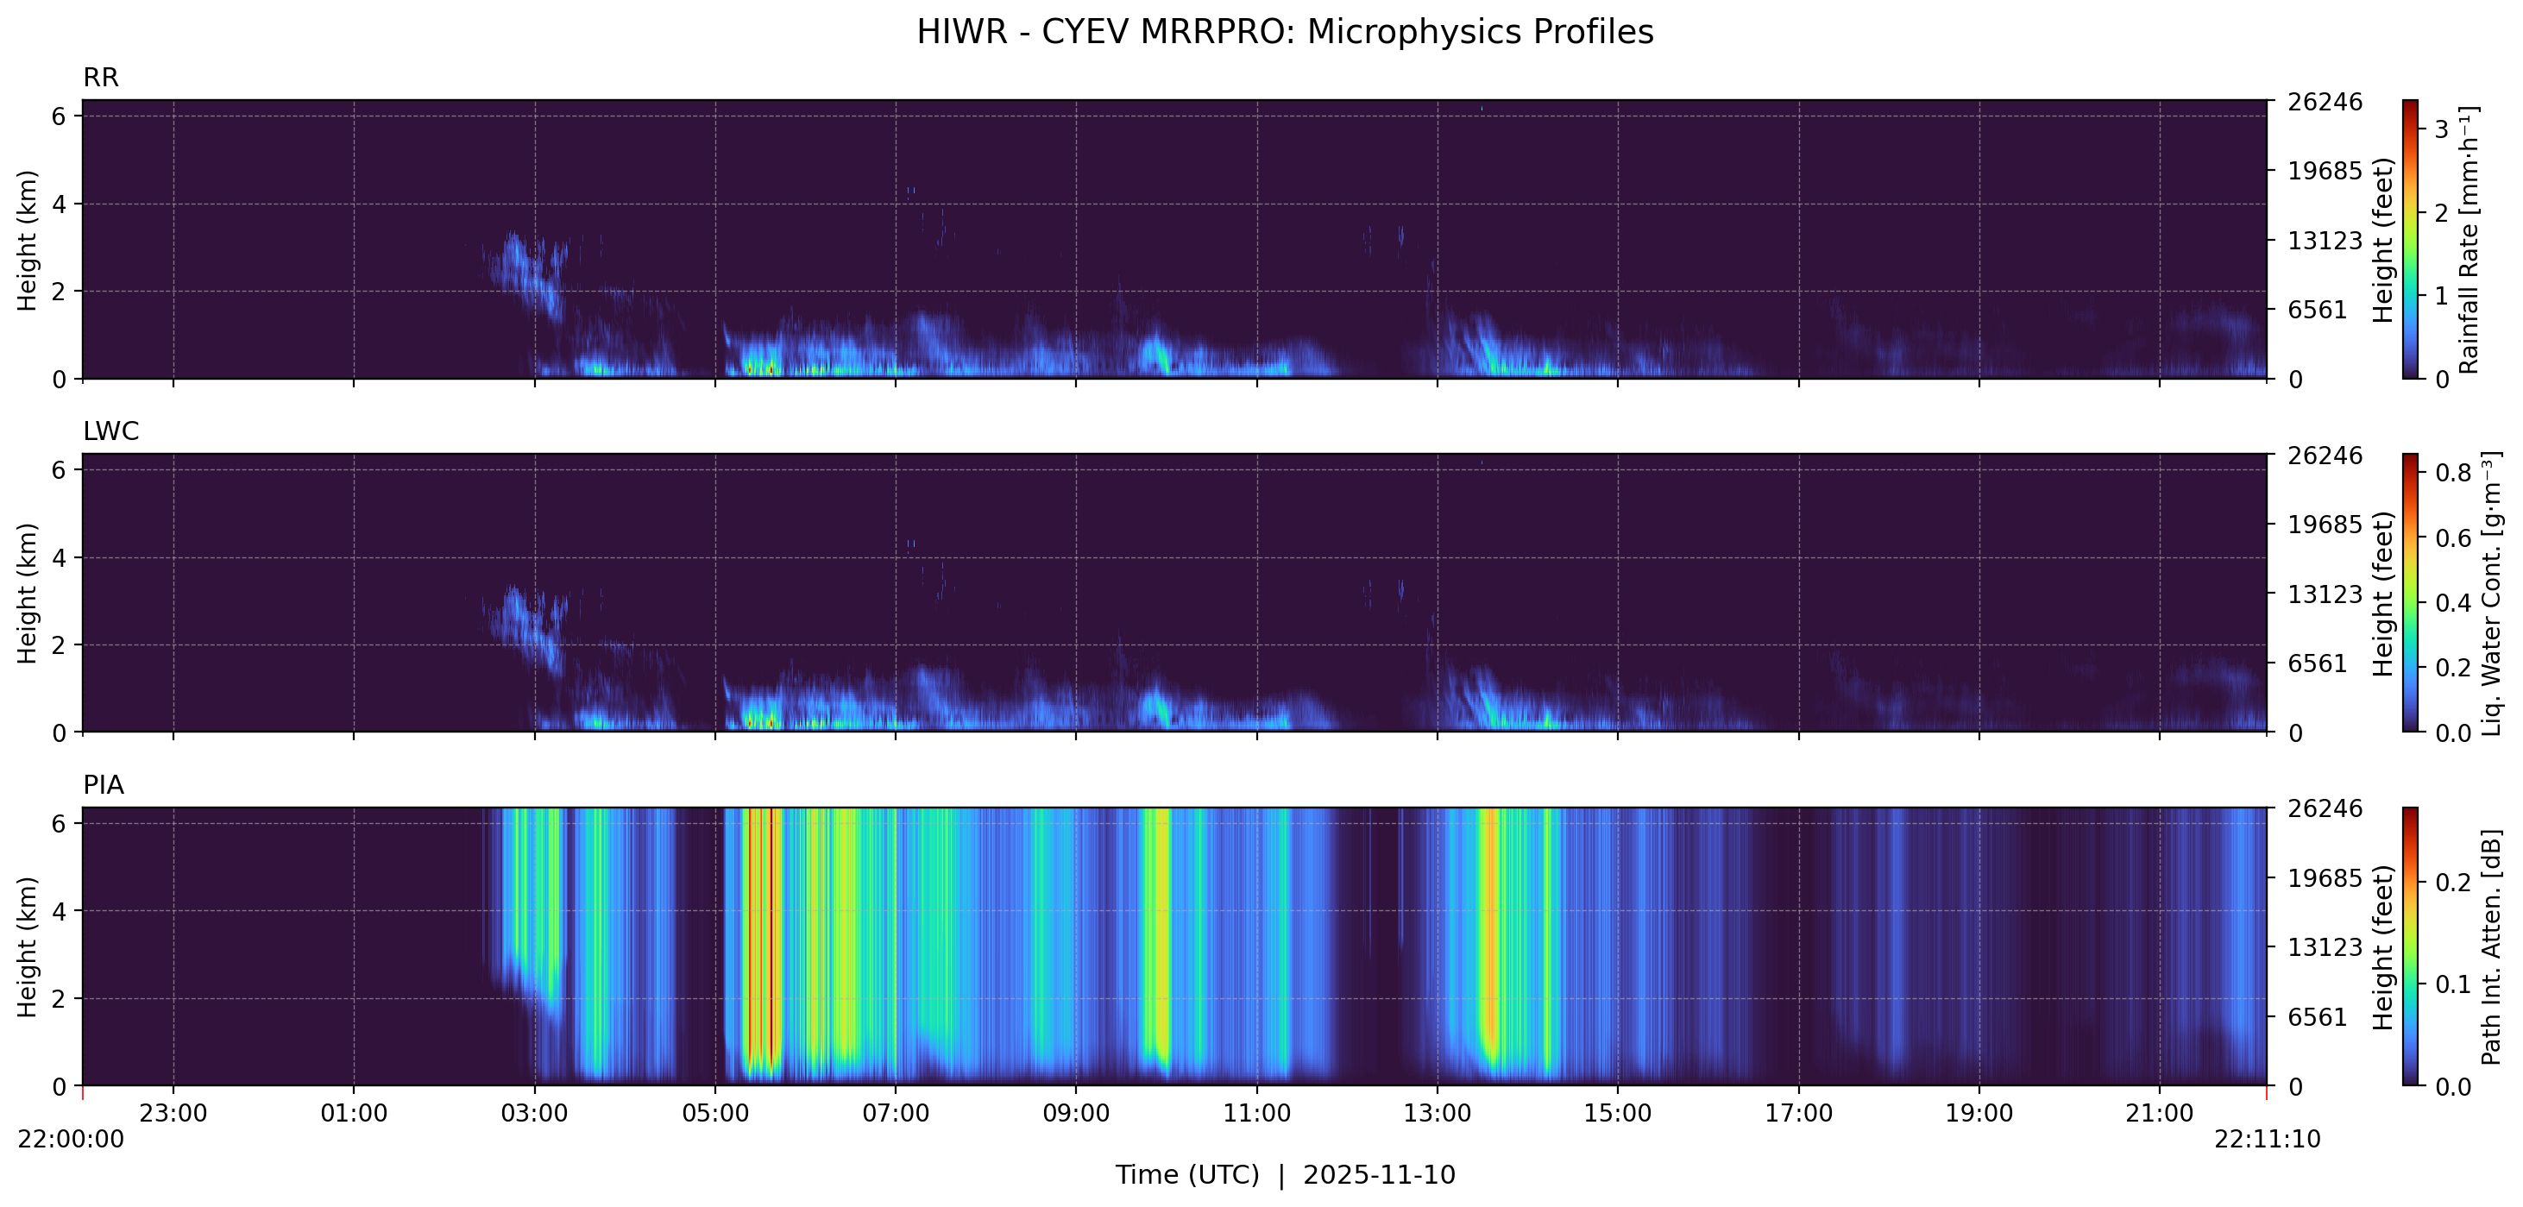
Task: Click the 0.8 tick on LWC colorbar
Action: point(2452,473)
